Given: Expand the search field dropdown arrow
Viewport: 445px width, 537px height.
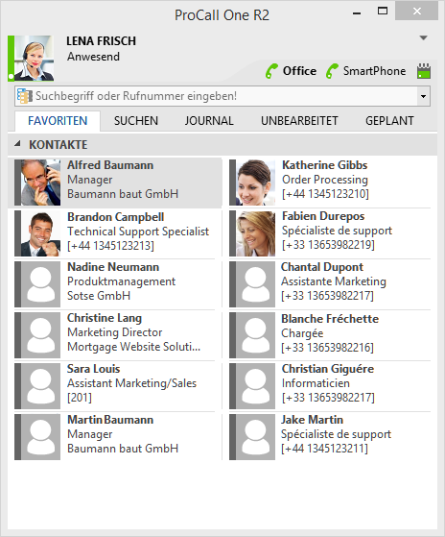Looking at the screenshot, I should (424, 96).
